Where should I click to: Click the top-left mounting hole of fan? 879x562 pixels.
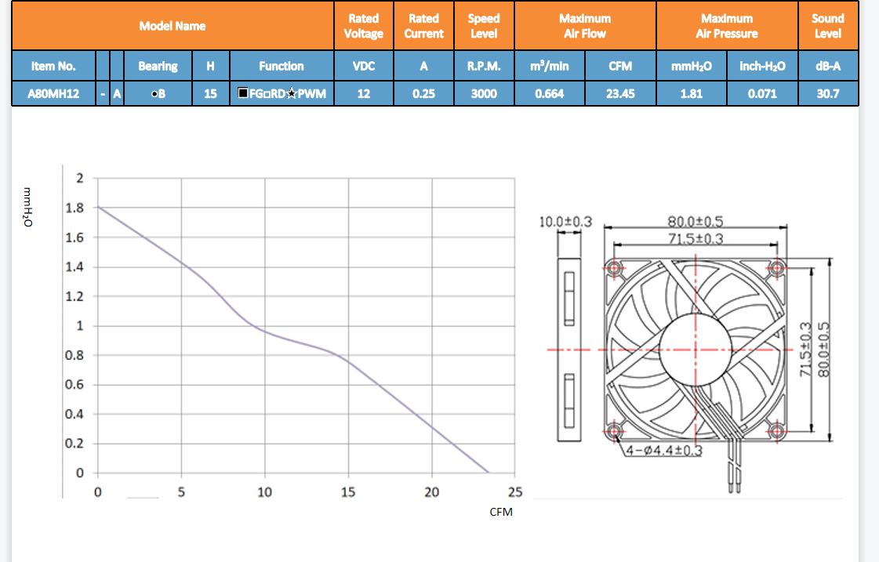tap(613, 269)
